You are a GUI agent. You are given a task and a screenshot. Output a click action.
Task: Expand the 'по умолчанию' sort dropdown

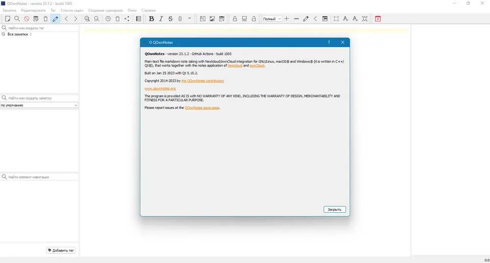[39, 105]
